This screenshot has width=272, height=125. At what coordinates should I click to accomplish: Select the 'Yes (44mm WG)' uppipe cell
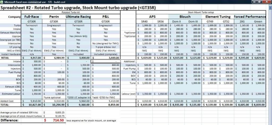tap(78, 36)
